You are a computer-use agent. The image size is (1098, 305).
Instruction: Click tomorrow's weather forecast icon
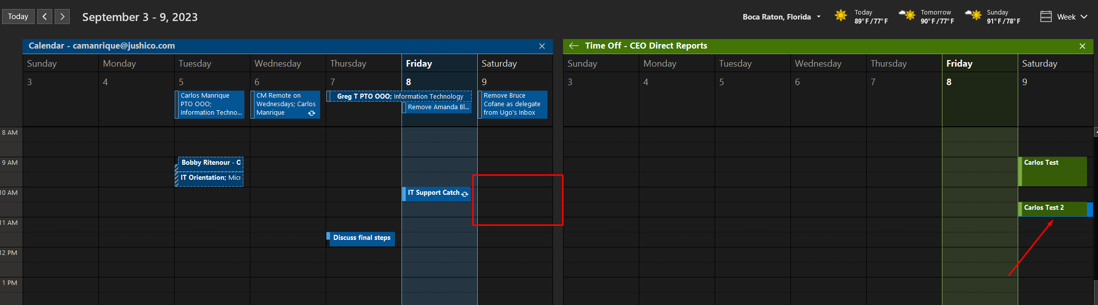907,15
